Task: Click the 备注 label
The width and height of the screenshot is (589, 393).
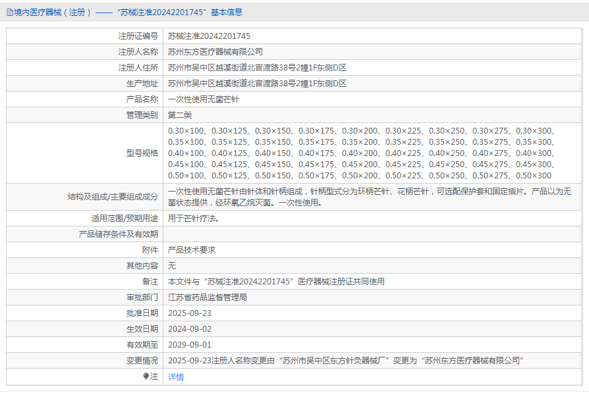Action: coord(150,282)
